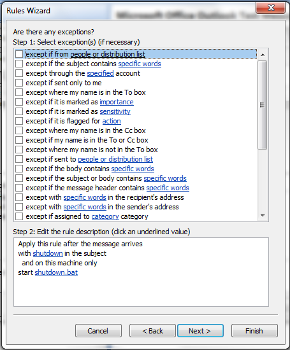Click 'Apply this rule after the message arrives' text
Screen dimensions: 290x350
[80, 244]
